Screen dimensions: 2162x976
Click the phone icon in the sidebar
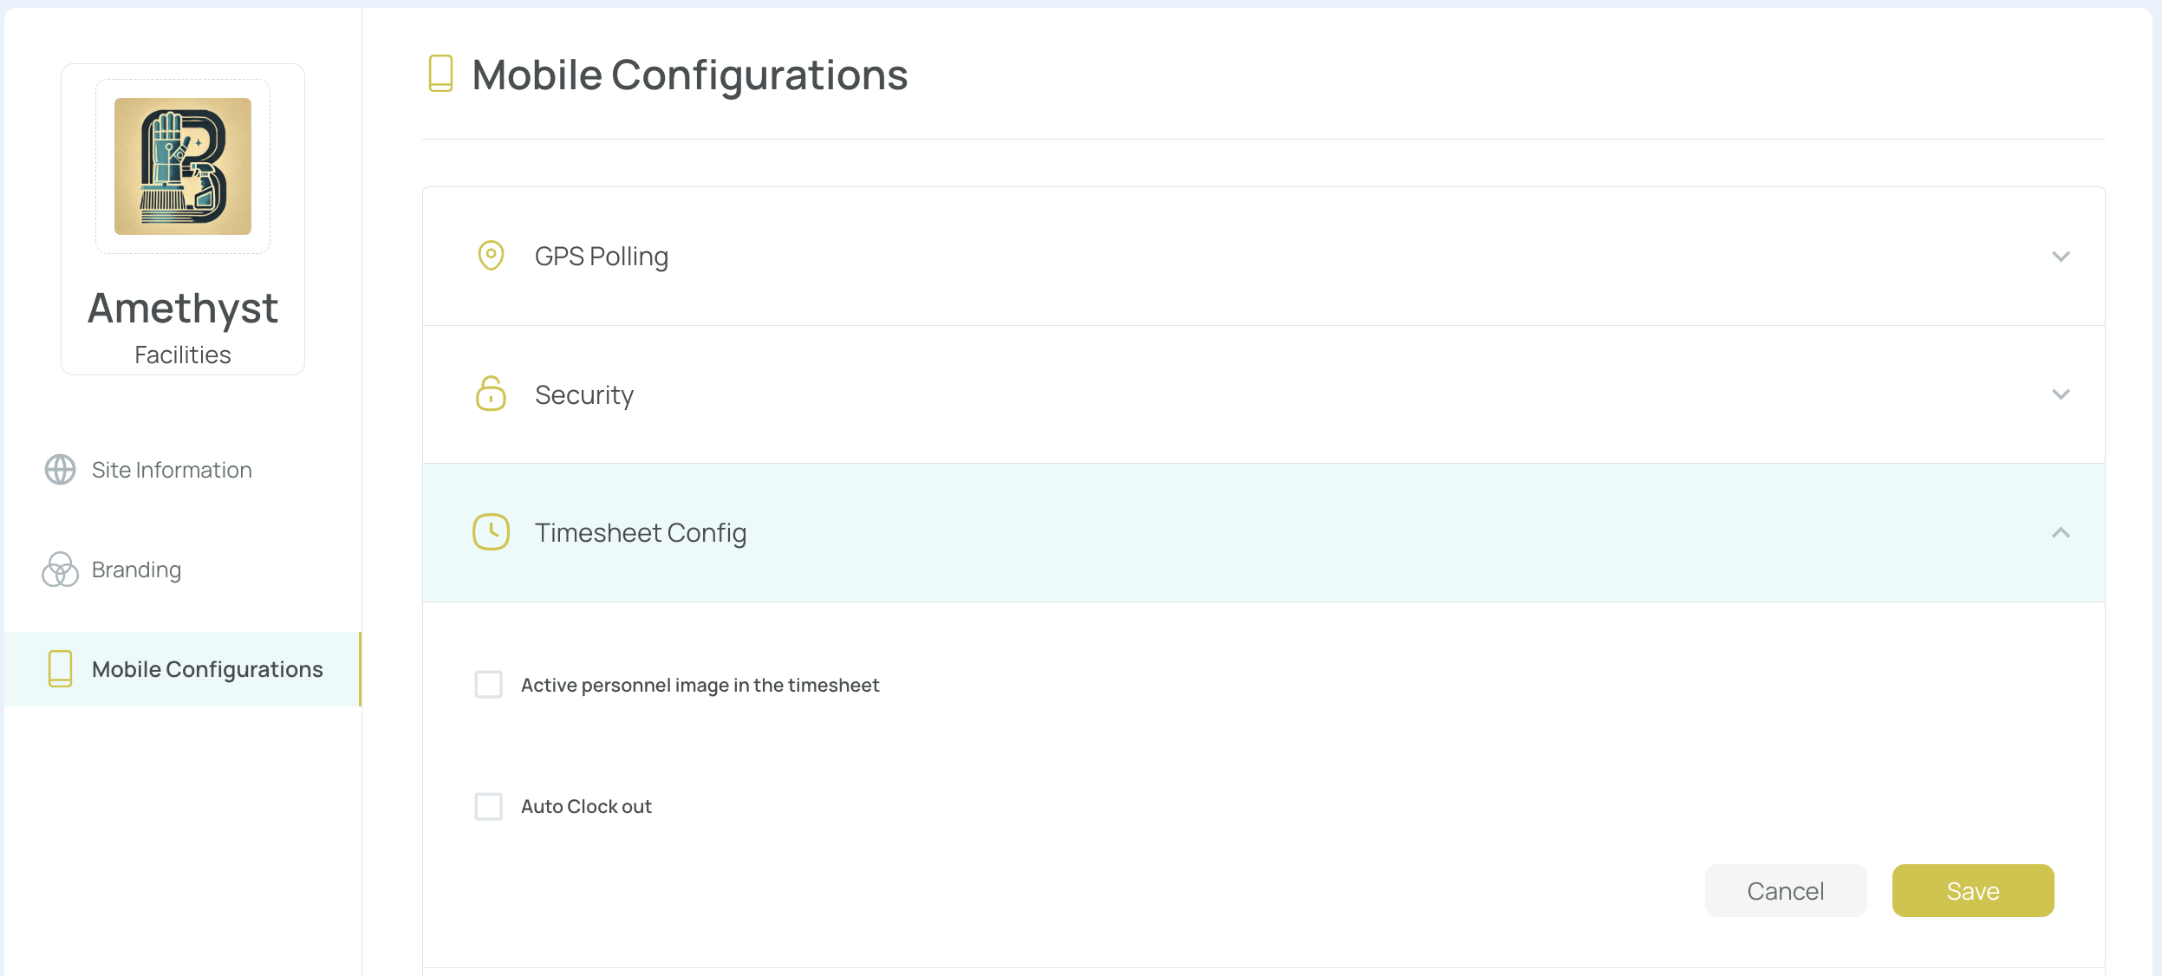click(x=60, y=669)
